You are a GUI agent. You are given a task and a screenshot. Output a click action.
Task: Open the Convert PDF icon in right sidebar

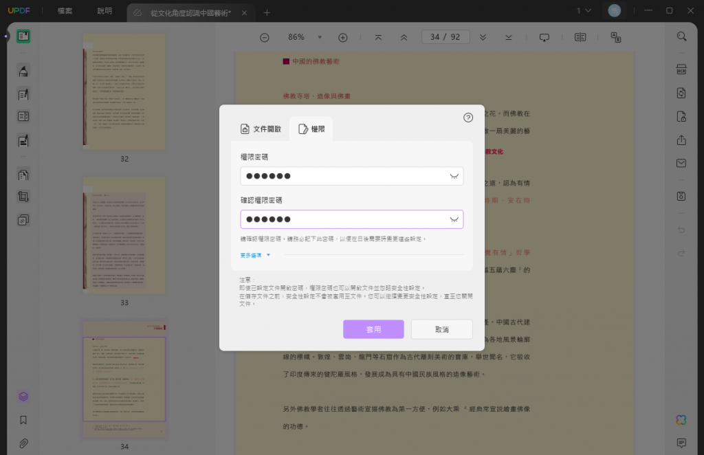click(681, 93)
